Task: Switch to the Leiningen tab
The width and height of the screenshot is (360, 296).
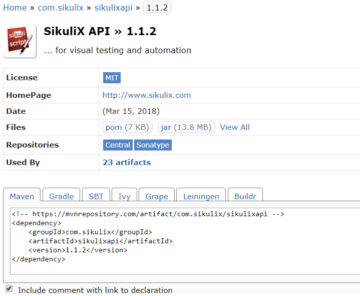Action: point(201,195)
